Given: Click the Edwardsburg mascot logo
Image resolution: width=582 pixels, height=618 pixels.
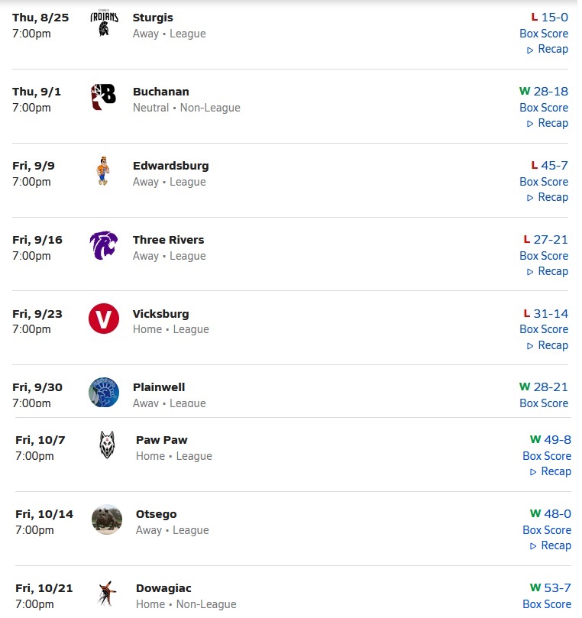Looking at the screenshot, I should (103, 171).
